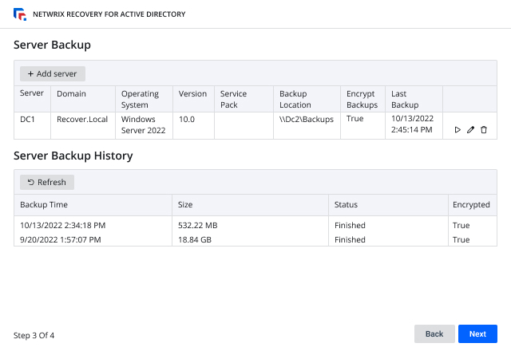Click the version value 10.0
The image size is (511, 359).
pyautogui.click(x=187, y=119)
